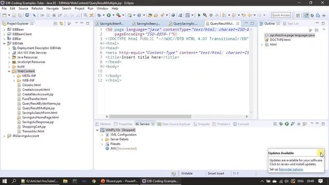Click the Next Annotation toolbar icon
The image size is (329, 185).
coord(224,15)
